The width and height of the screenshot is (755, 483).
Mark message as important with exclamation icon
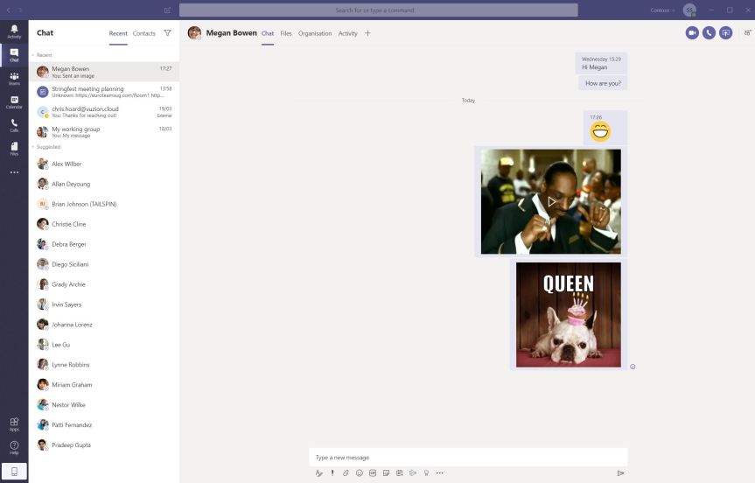coord(332,472)
